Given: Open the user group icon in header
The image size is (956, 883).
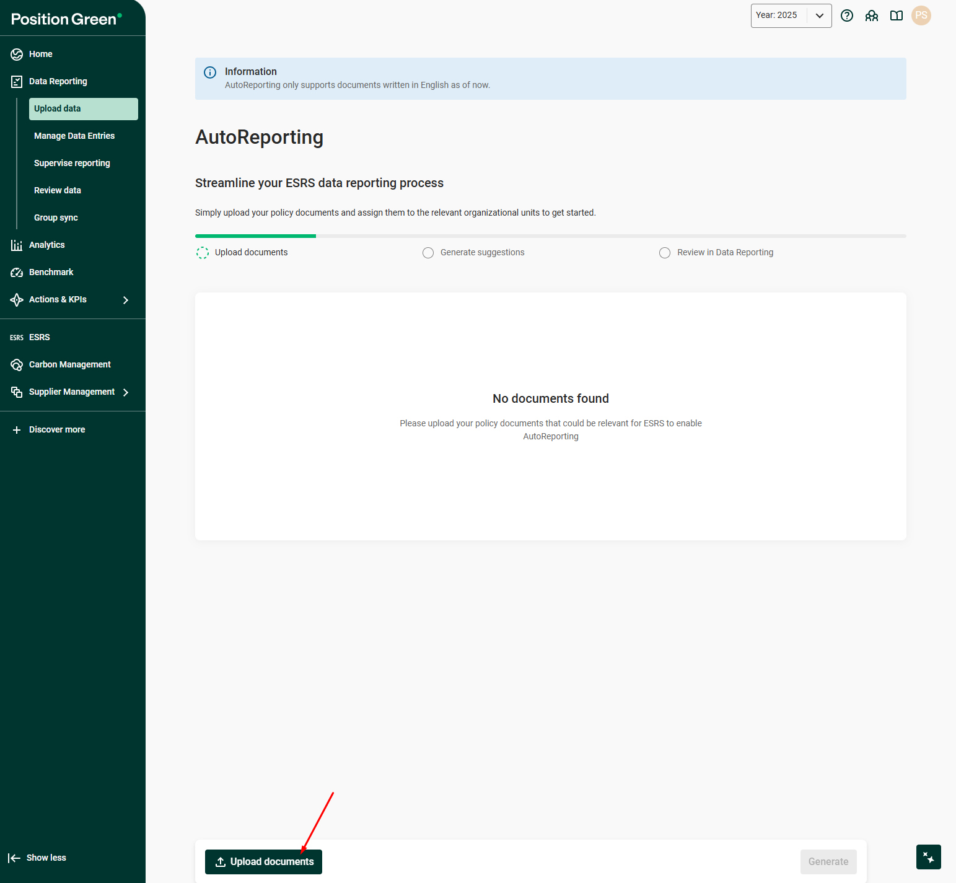Looking at the screenshot, I should tap(872, 15).
